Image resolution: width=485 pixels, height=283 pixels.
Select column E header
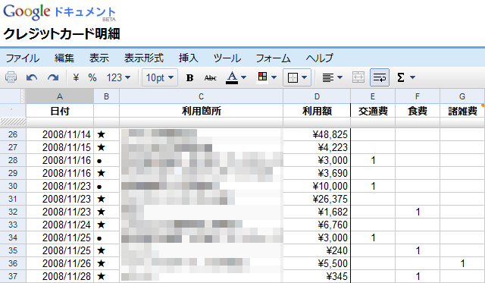(x=373, y=96)
